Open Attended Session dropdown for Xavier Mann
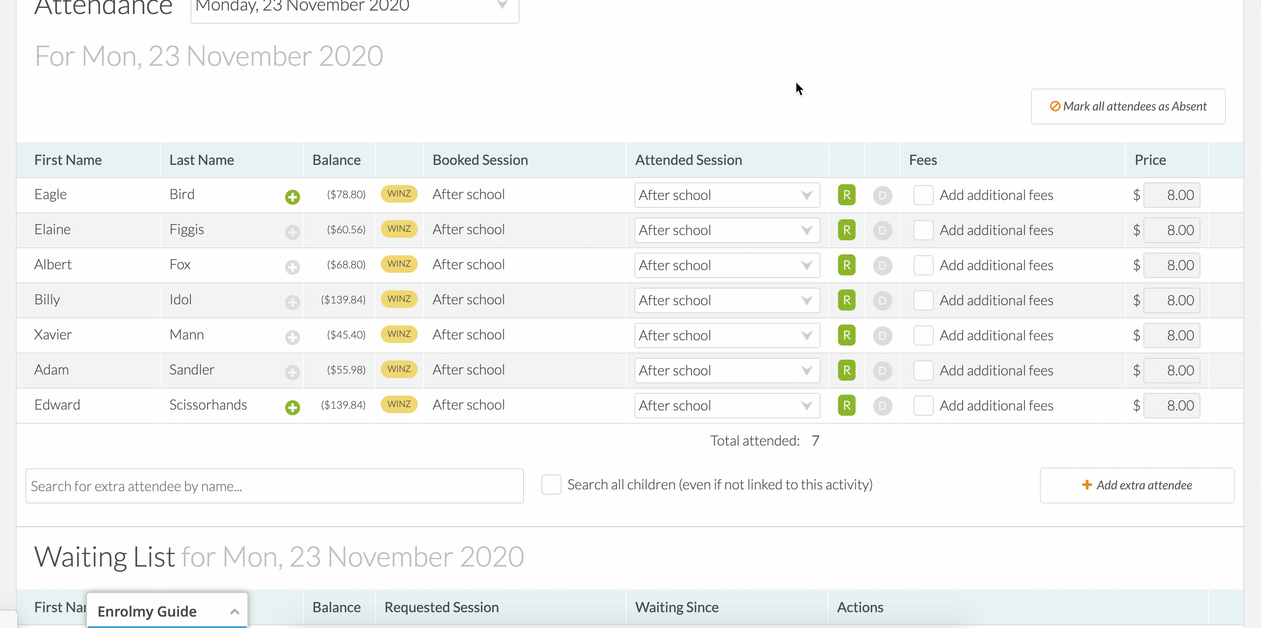This screenshot has height=628, width=1261. pos(727,335)
